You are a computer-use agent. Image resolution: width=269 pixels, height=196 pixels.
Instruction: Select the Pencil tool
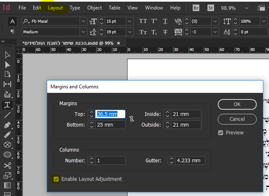click(7, 135)
